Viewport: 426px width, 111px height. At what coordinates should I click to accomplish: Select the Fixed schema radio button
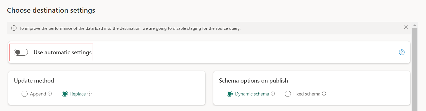pyautogui.click(x=288, y=94)
